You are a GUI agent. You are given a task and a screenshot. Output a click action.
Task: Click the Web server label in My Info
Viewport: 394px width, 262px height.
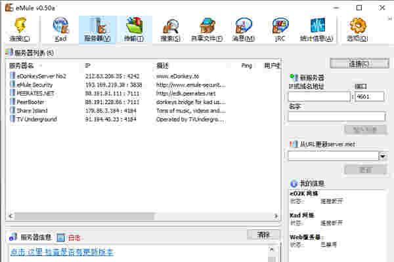point(306,236)
